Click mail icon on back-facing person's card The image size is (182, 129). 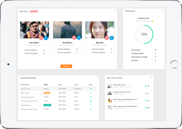[x=74, y=38]
